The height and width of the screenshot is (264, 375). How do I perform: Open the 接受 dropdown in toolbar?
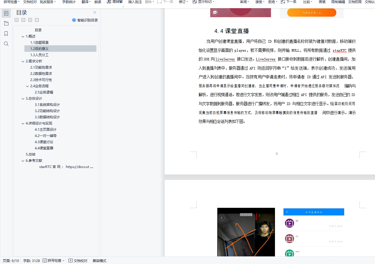pos(264,2)
